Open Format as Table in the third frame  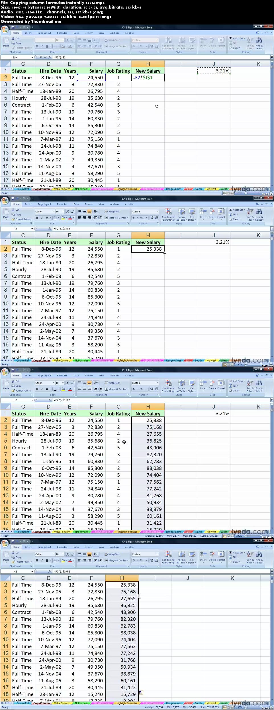pyautogui.click(x=182, y=386)
